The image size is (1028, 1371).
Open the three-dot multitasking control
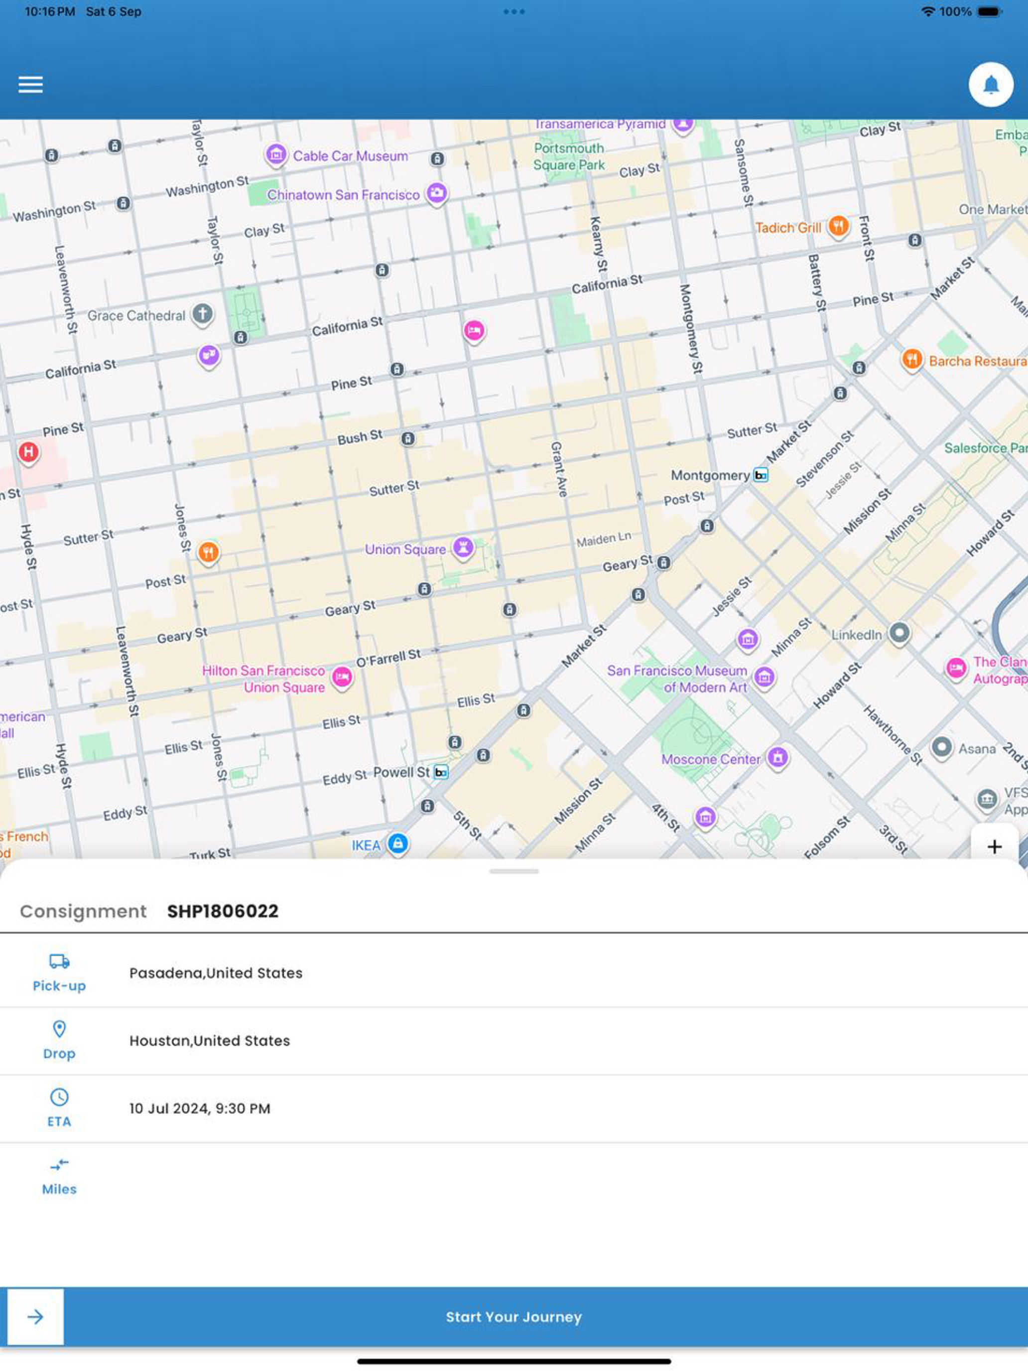(514, 12)
